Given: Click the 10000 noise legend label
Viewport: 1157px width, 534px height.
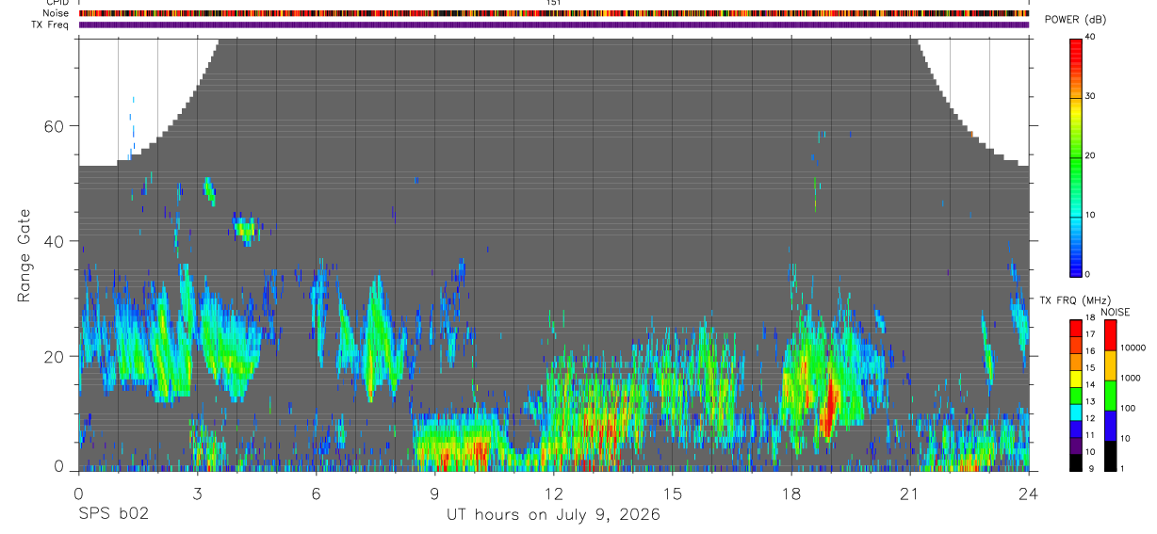Looking at the screenshot, I should coord(1133,348).
